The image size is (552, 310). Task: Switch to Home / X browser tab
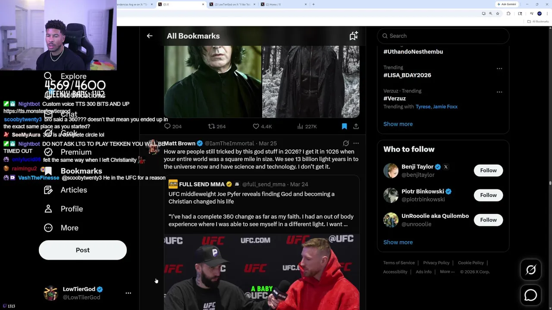pos(282,4)
